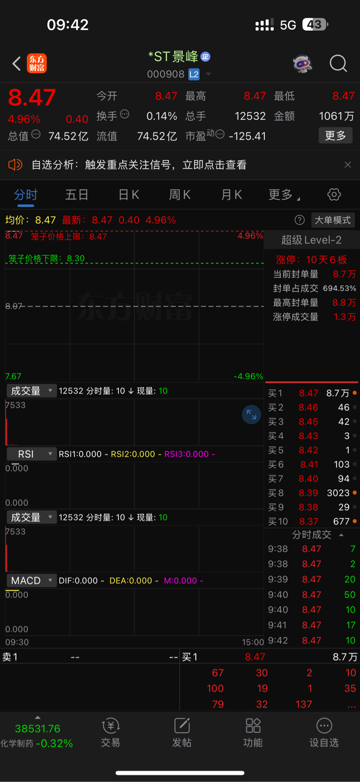Click the 更多 button in quote header
Viewport: 360px width, 782px height.
pos(335,136)
